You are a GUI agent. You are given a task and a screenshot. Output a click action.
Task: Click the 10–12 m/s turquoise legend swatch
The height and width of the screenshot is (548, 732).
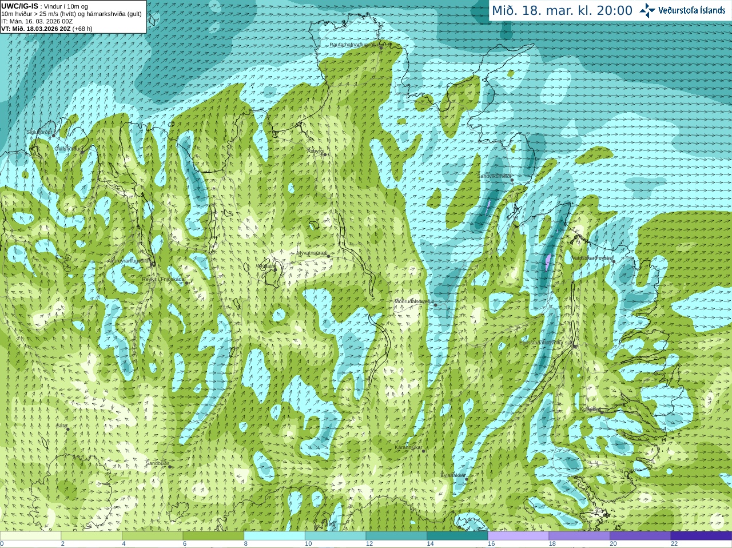coord(335,536)
